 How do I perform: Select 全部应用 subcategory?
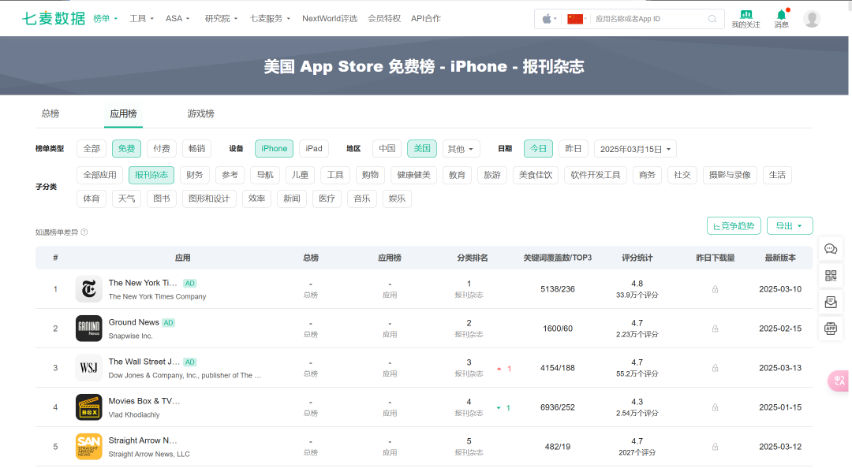pyautogui.click(x=100, y=175)
